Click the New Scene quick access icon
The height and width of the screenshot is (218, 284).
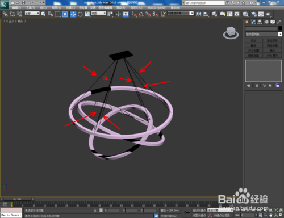[13, 2]
